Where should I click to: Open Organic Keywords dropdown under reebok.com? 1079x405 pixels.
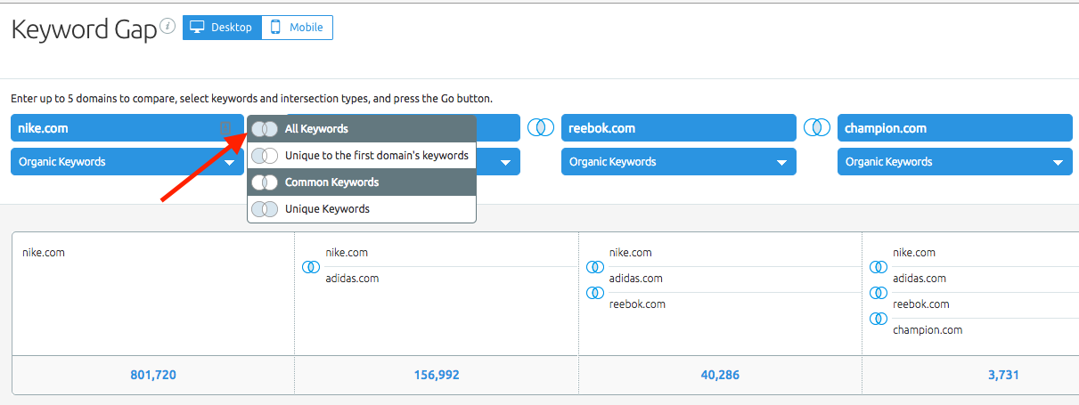pos(679,162)
